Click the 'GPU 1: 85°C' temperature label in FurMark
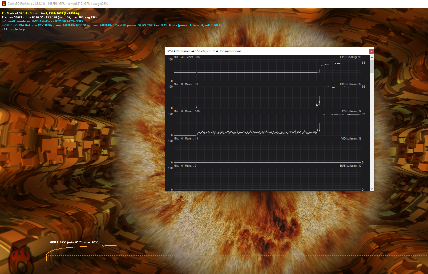This screenshot has width=428, height=274. [75, 242]
